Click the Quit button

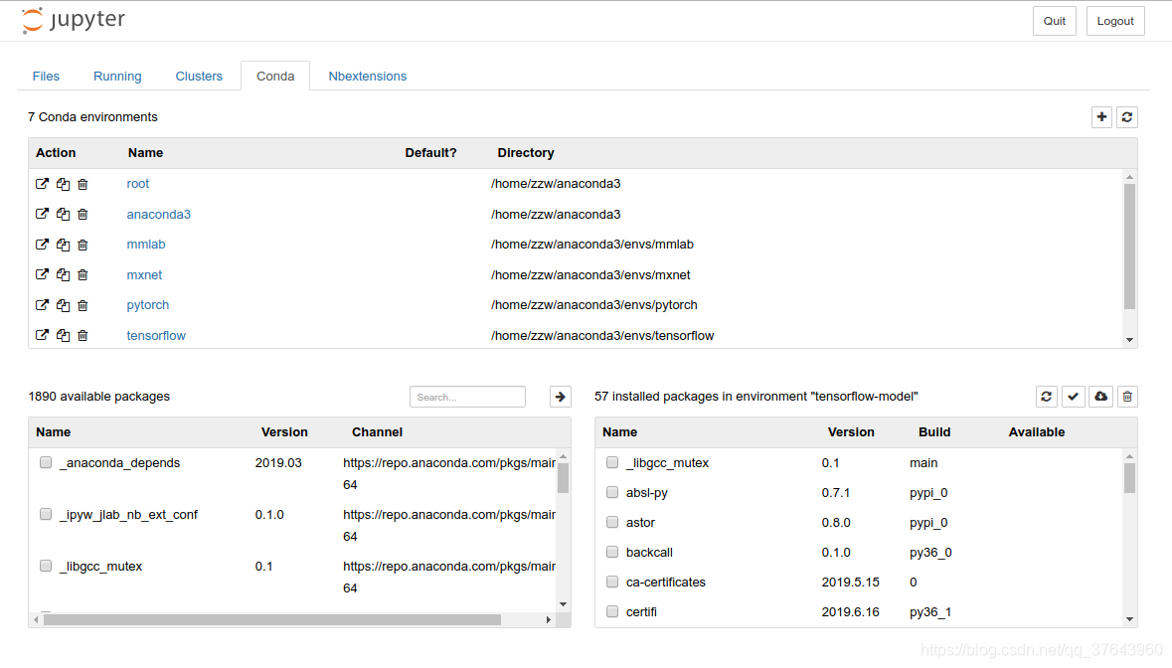[x=1055, y=21]
